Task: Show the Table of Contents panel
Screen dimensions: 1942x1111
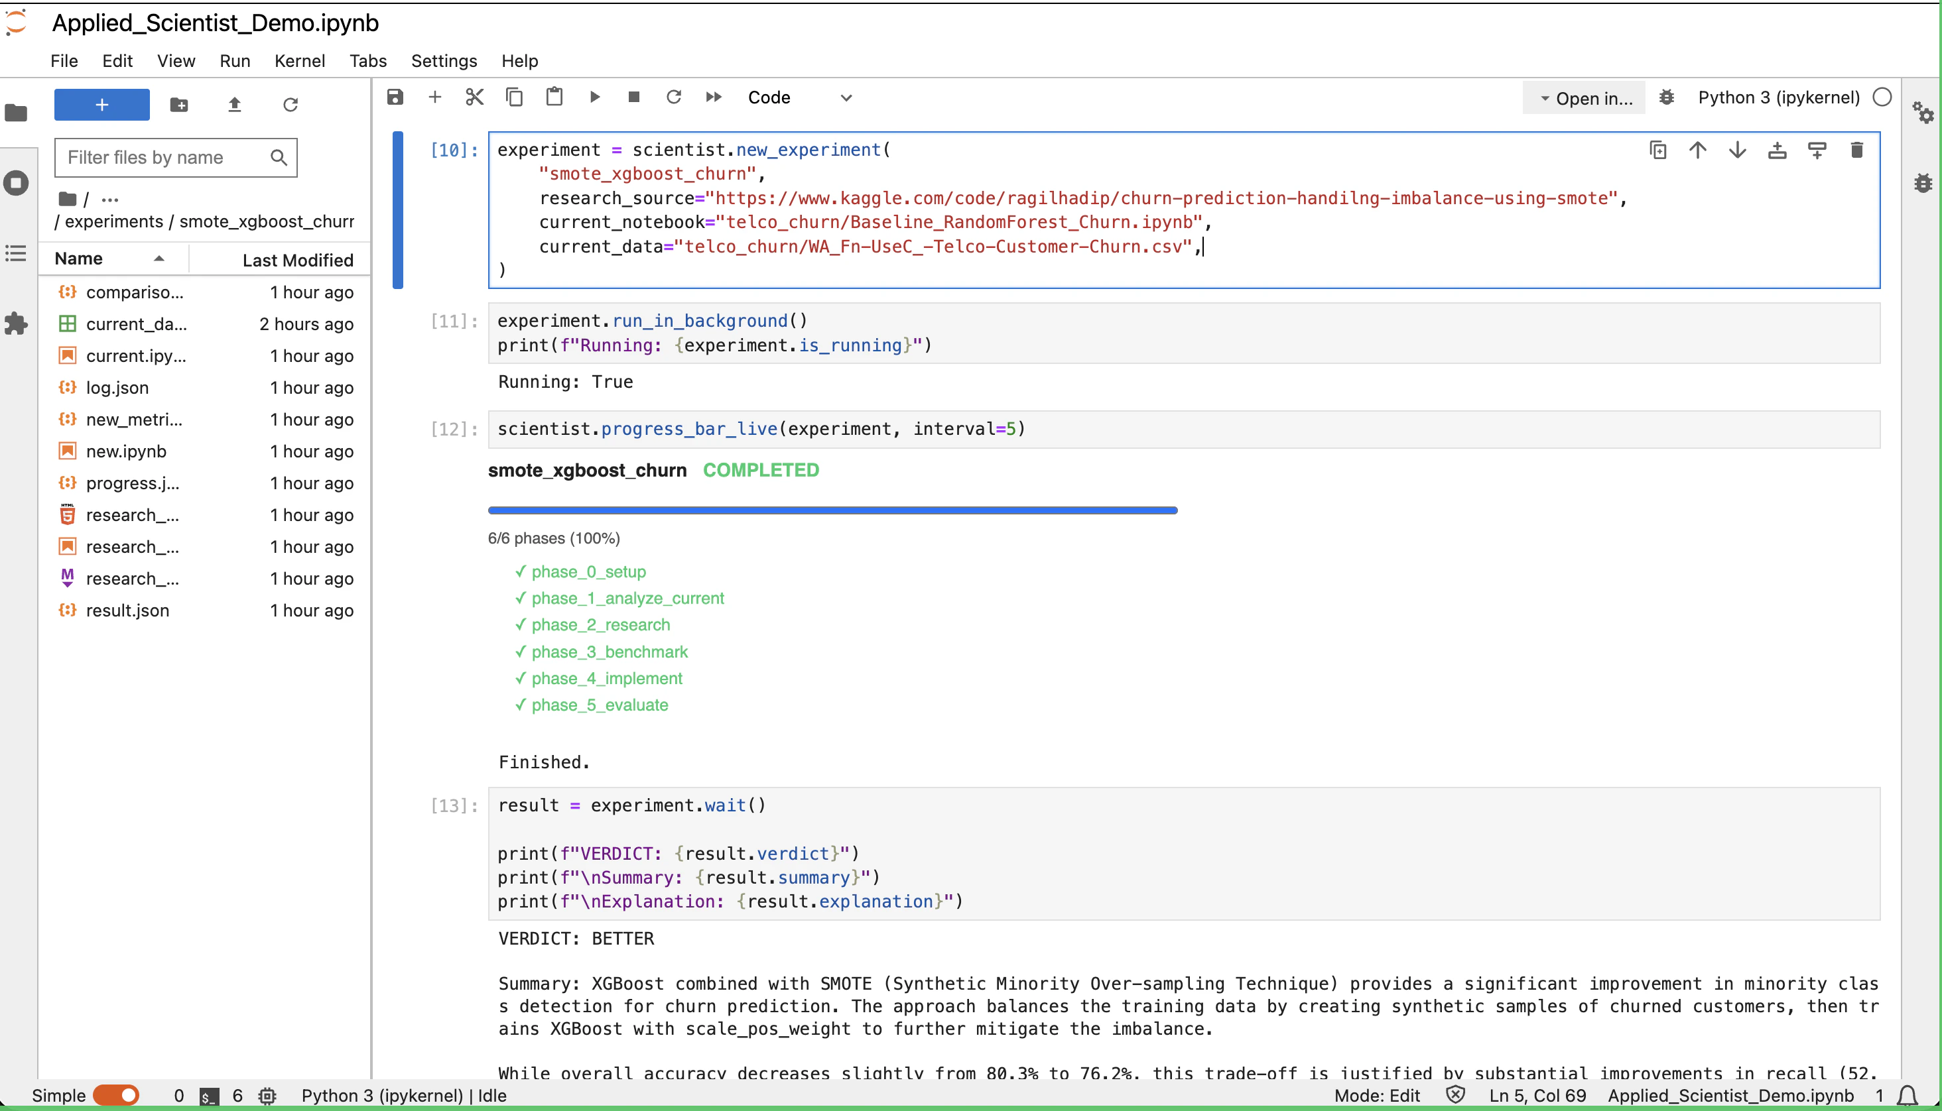Action: [x=16, y=253]
